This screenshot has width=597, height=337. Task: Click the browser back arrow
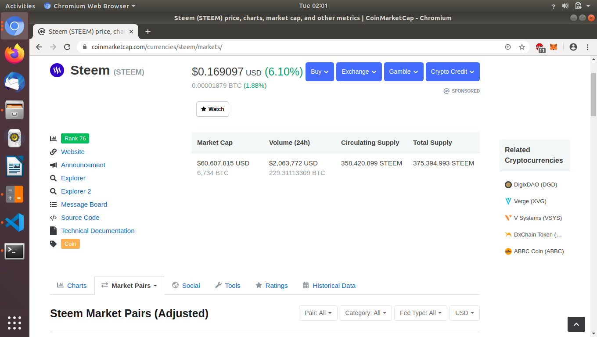pos(39,47)
